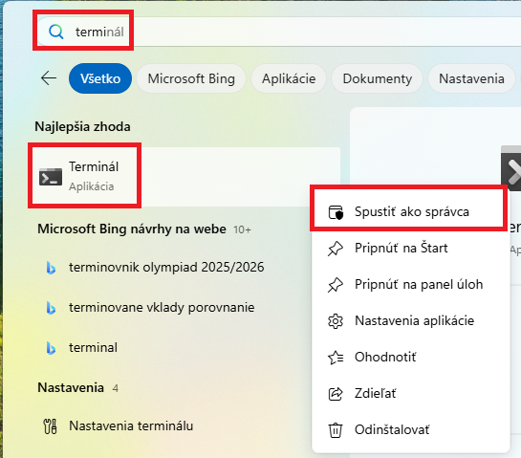The height and width of the screenshot is (458, 521).
Task: Click the trash icon beside Odinštalovať
Action: tap(336, 430)
